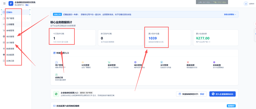Click 系统成功承载与分流 caption
Image resolution: width=256 pixels, height=109 pixels.
click(156, 42)
